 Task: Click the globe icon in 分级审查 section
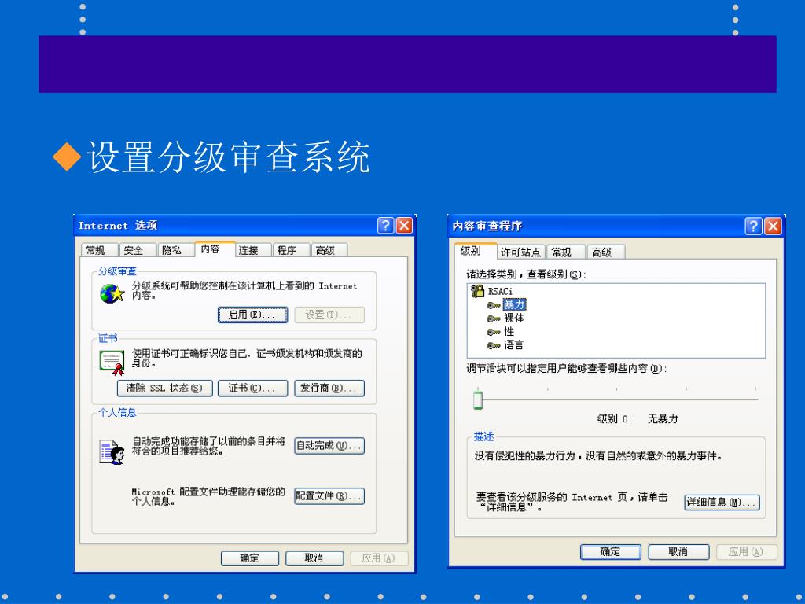click(112, 294)
